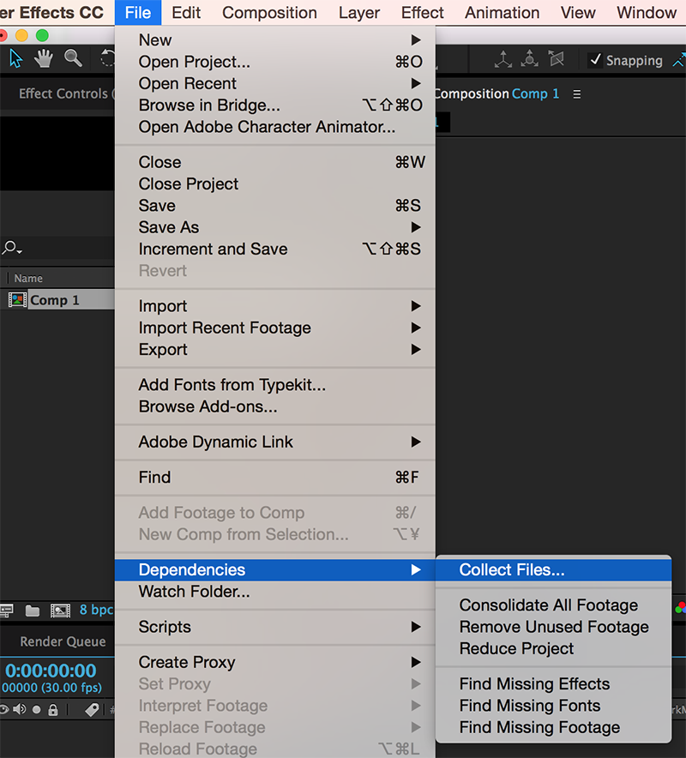Click the lock column icon
This screenshot has height=758, width=686.
point(53,710)
